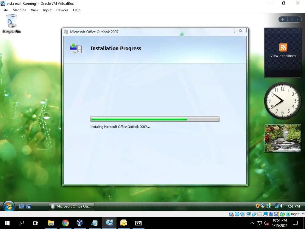Open Task View on host taskbar
305x229 pixels.
click(x=36, y=223)
